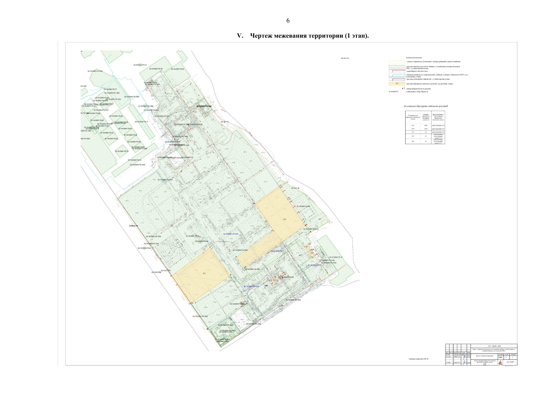Click the 'Экспликация образуемых земельных участков' table title

tap(425, 106)
